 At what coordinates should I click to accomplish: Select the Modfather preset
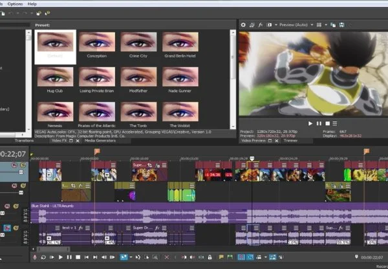(x=138, y=80)
